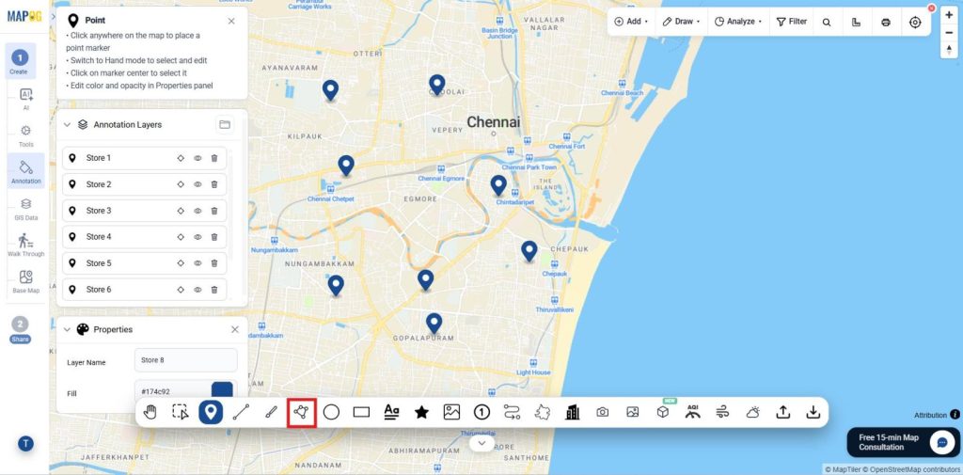Open Free 15-min Map Consultation chat

904,442
